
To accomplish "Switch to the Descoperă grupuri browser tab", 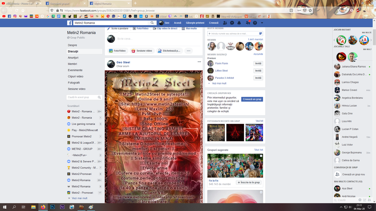I will point(66,3).
